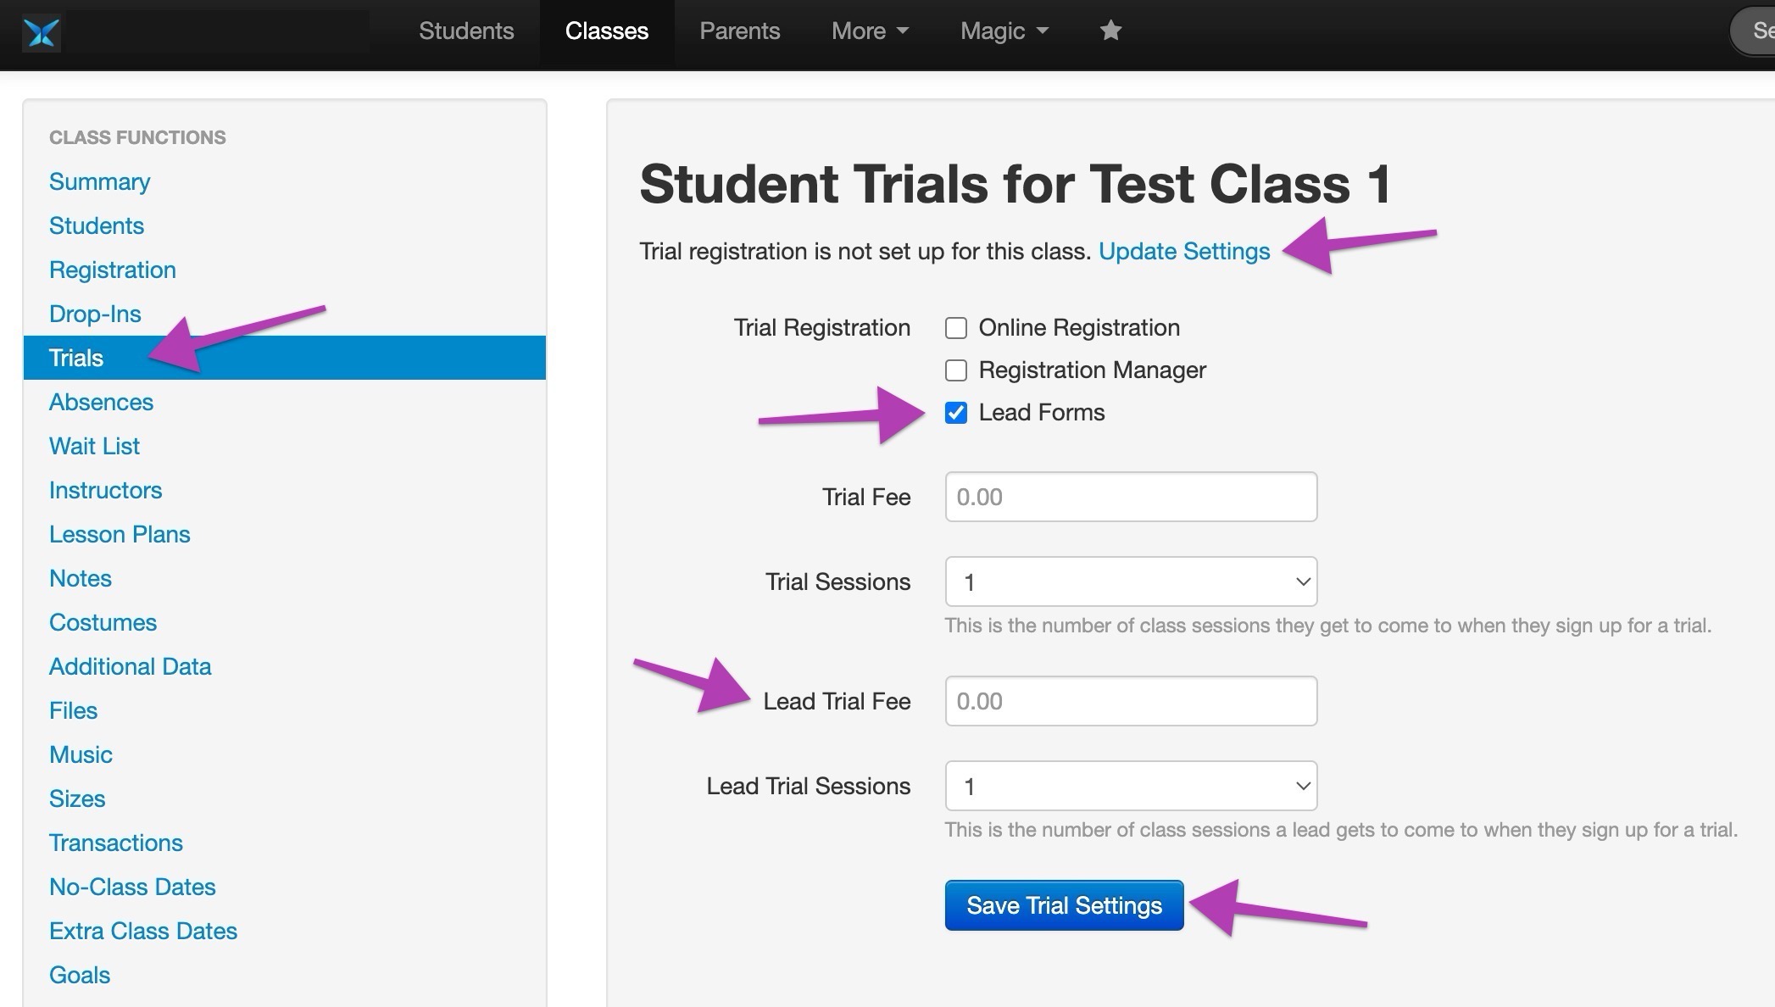Screen dimensions: 1775x1007
Task: Open Wait List in the sidebar
Action: tap(94, 446)
